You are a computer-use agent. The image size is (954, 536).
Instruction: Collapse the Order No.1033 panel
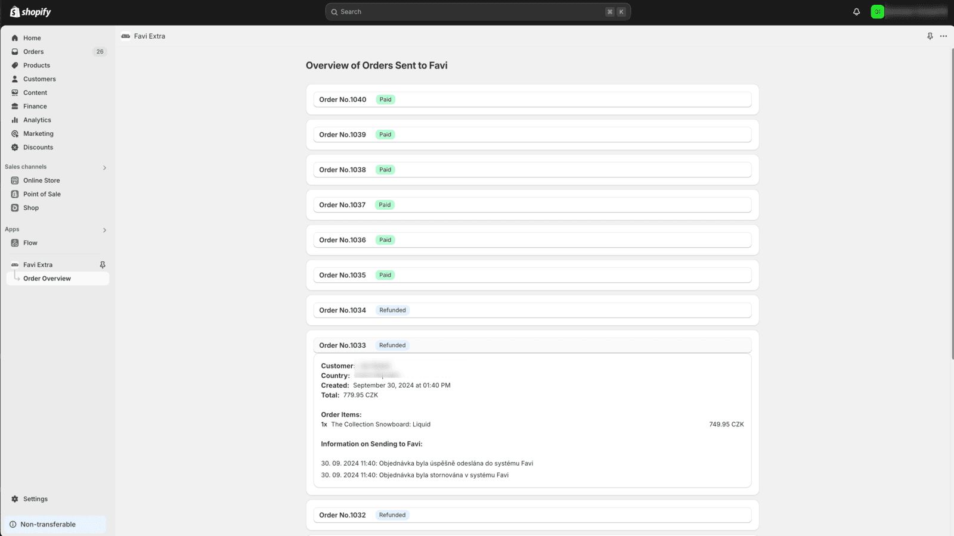coord(532,345)
